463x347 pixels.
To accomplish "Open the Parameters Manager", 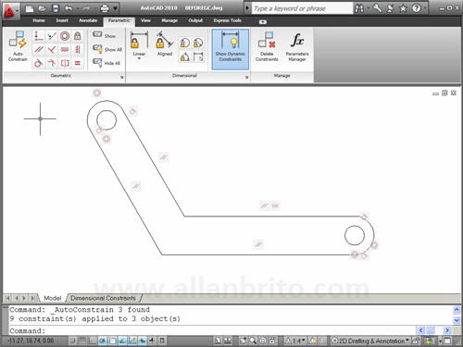I will (x=297, y=47).
